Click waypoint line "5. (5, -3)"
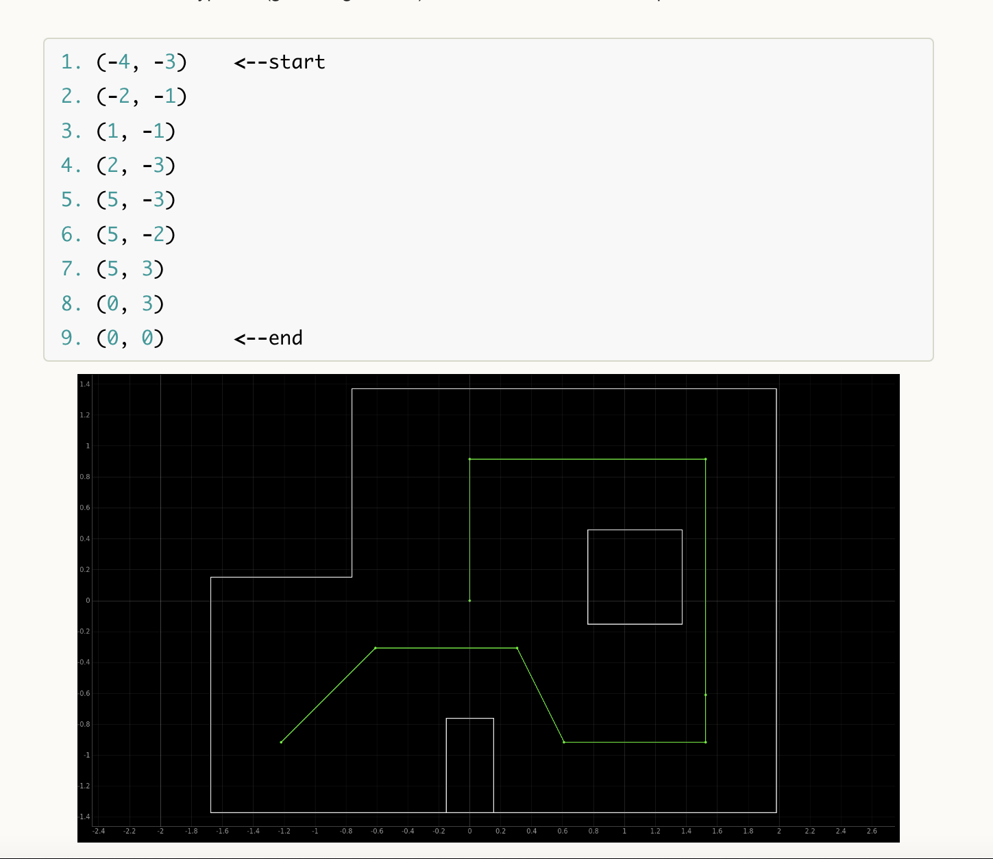Screen dimensions: 993x859 pos(118,200)
